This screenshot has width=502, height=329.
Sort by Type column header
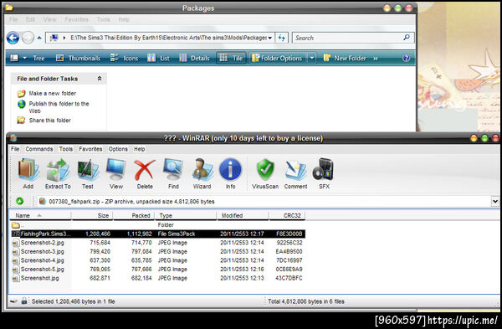[x=186, y=216]
